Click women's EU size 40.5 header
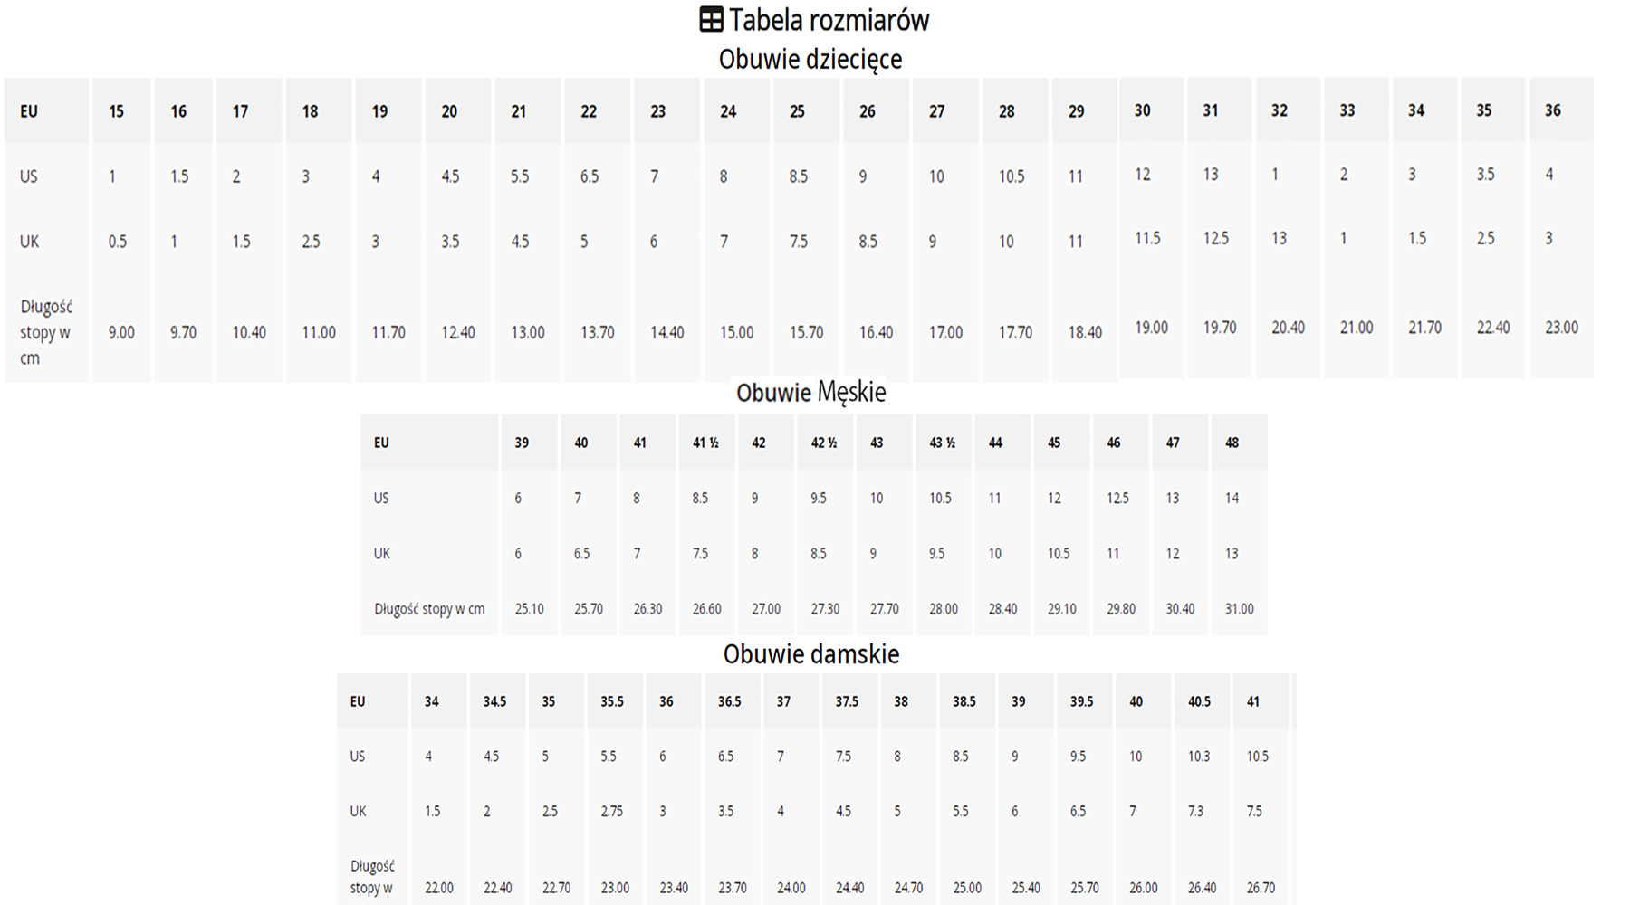Viewport: 1630px width, 905px height. 1199,701
